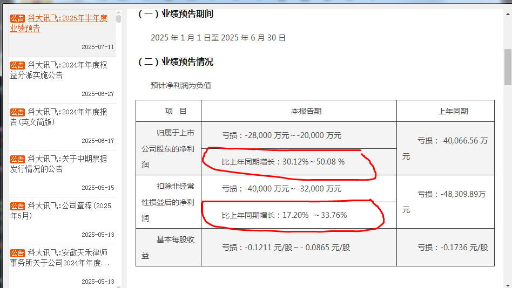Click 公告 badge beside 2024年年度权益分派
Screen dimensions: 512x288
pyautogui.click(x=17, y=65)
